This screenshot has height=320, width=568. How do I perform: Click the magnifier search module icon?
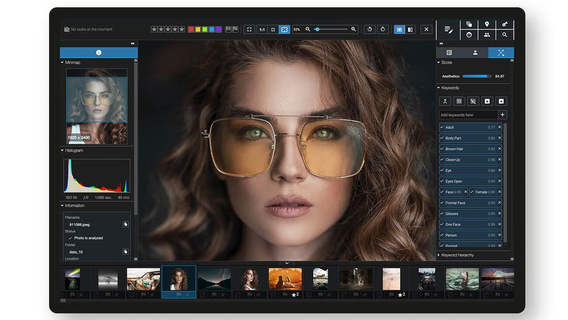coord(505,35)
